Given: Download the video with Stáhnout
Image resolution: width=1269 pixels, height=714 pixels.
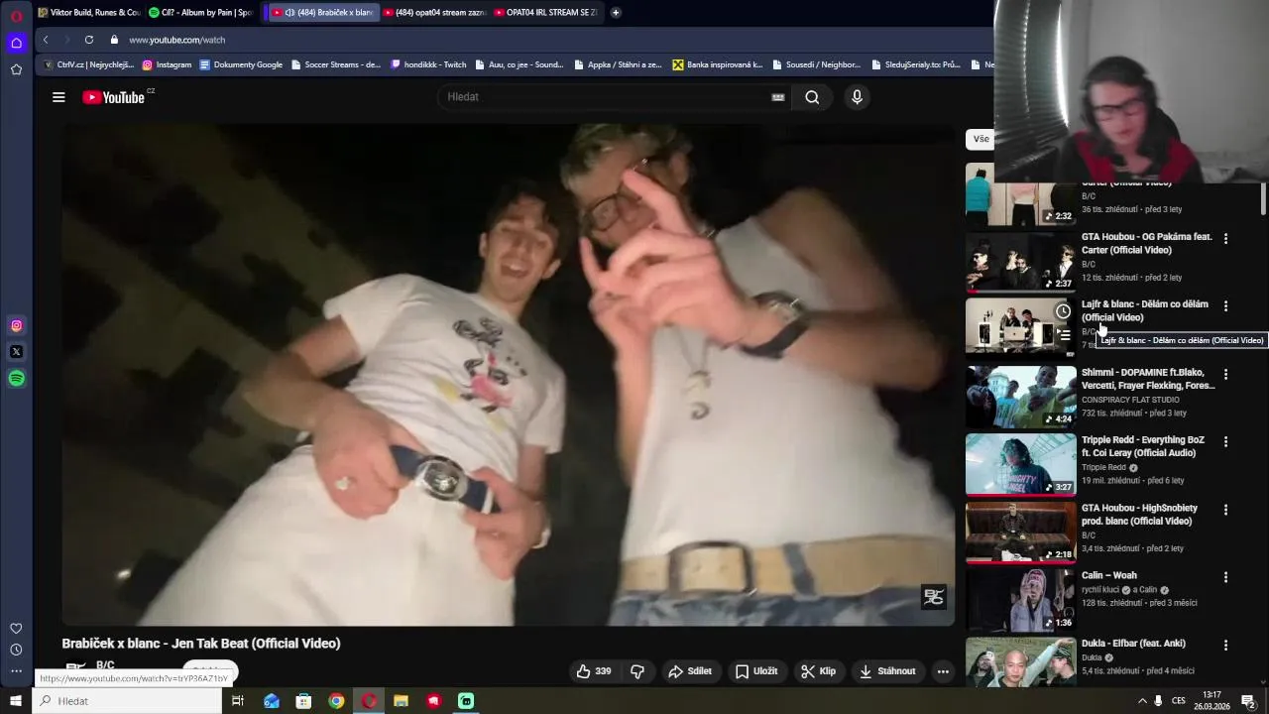Looking at the screenshot, I should pyautogui.click(x=887, y=671).
